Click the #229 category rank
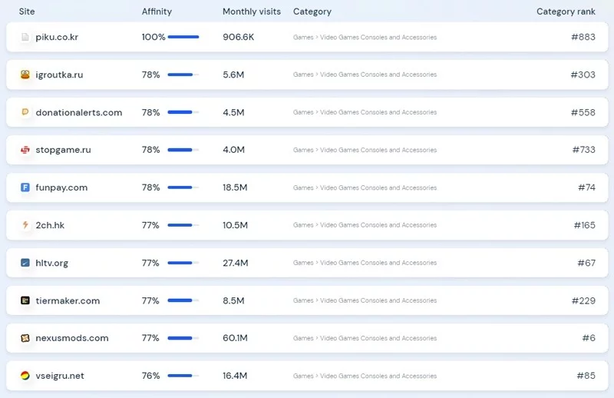 coord(583,300)
